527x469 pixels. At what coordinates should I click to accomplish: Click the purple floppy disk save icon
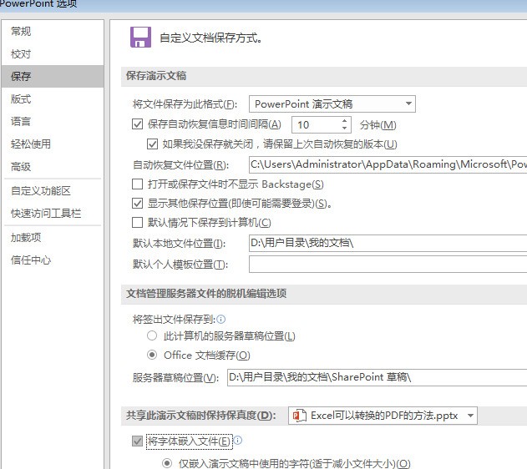(140, 38)
